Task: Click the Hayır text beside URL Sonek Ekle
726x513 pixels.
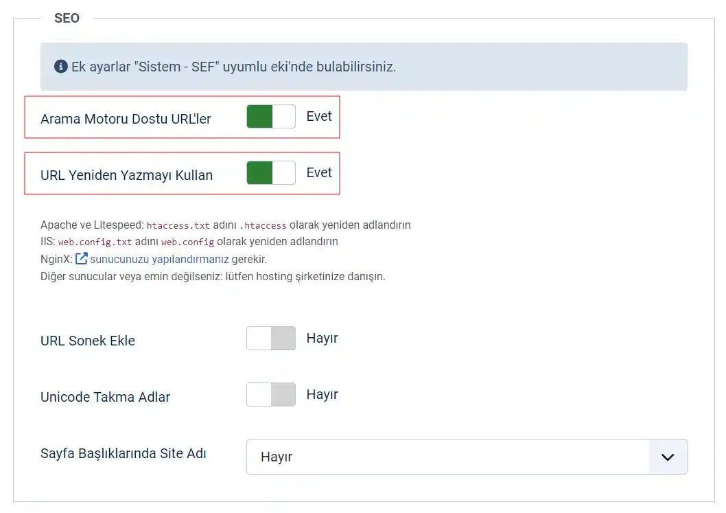Action: 322,338
